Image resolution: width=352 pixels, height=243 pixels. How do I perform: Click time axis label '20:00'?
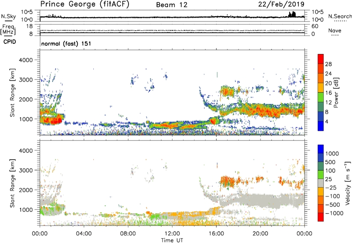click(260, 234)
